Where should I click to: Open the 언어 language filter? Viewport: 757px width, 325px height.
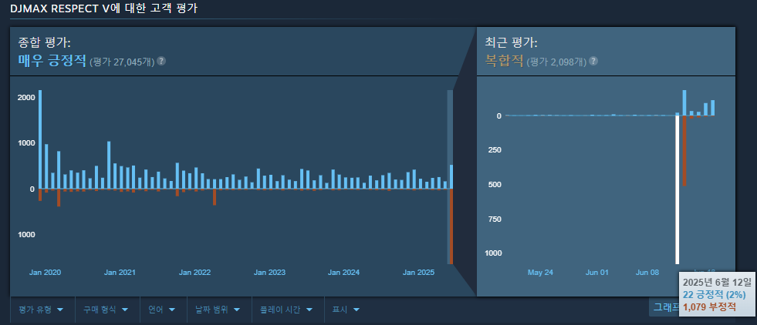tap(164, 310)
